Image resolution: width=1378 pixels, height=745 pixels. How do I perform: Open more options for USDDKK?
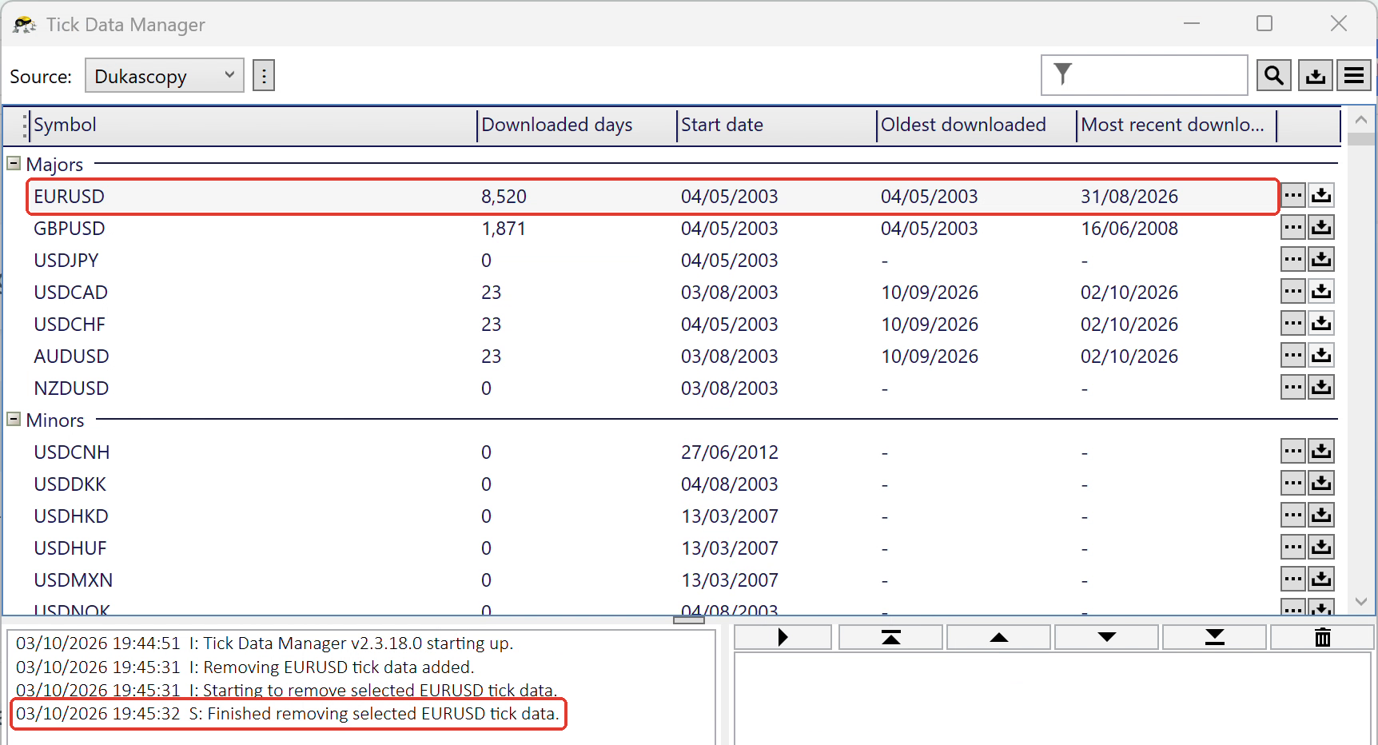pyautogui.click(x=1293, y=484)
